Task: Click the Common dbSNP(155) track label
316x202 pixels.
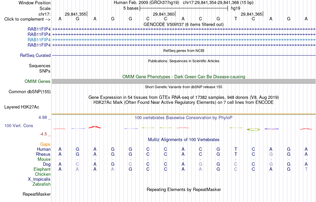Action: point(30,92)
